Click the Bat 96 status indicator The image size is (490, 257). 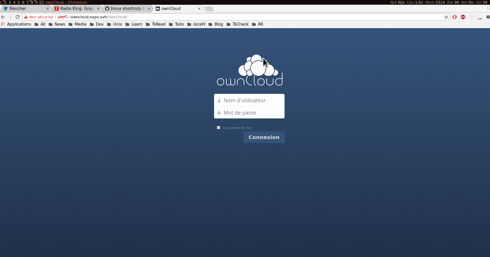click(x=453, y=2)
